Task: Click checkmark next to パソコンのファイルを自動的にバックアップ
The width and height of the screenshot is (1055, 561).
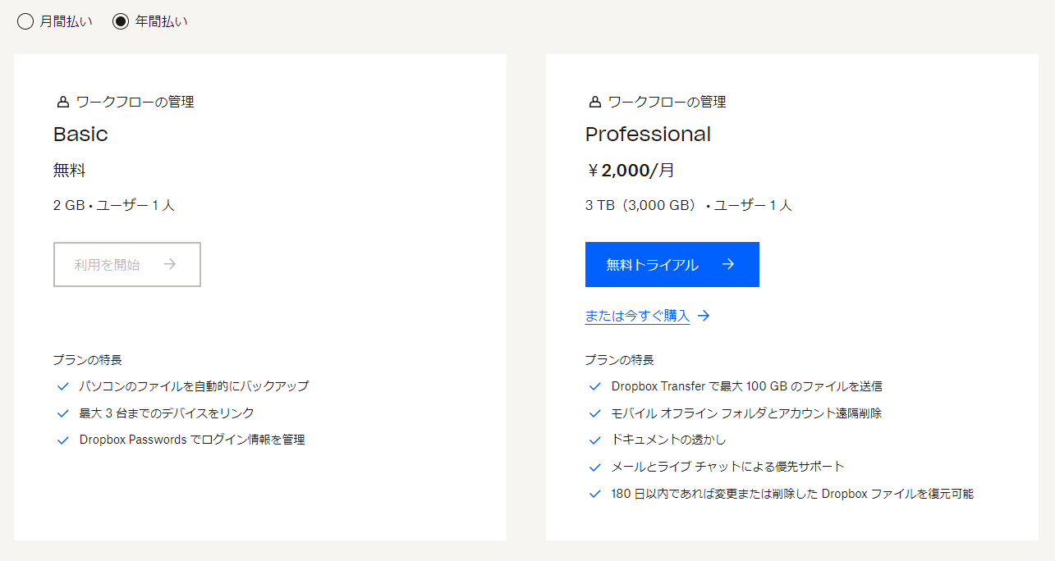Action: tap(63, 386)
